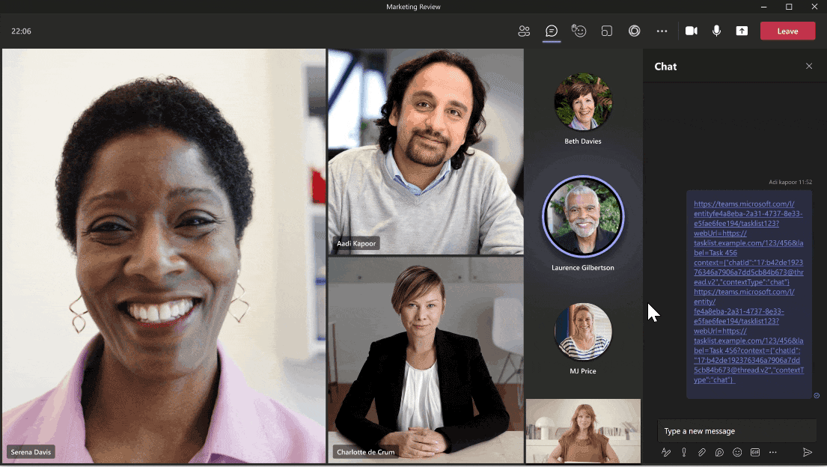This screenshot has width=827, height=467.
Task: Open the GIF picker
Action: pos(755,452)
